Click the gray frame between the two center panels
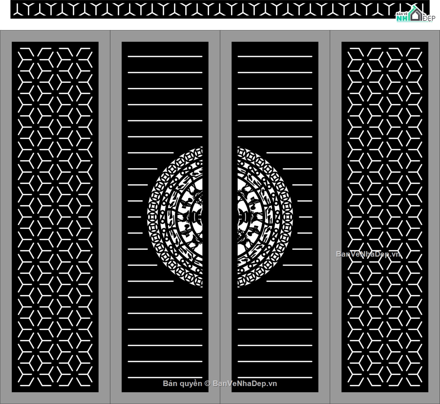 (x=220, y=217)
